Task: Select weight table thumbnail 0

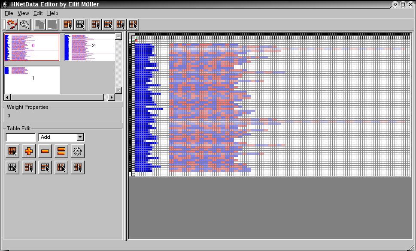Action: click(x=32, y=47)
